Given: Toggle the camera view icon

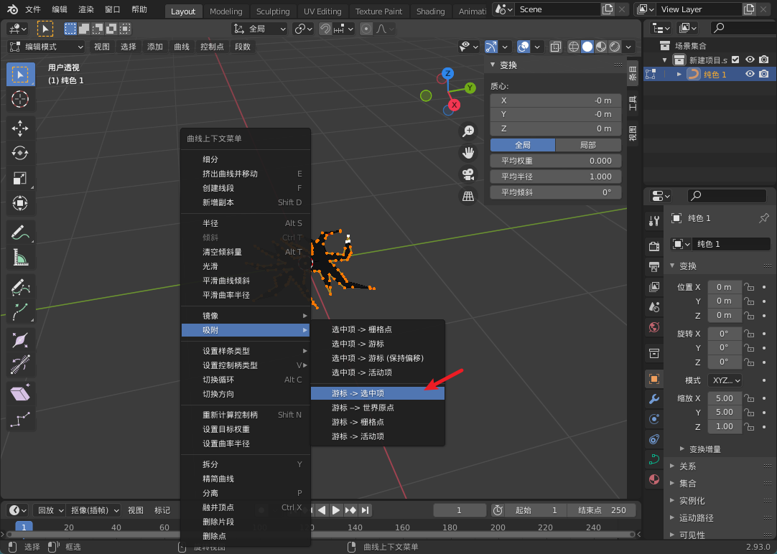Looking at the screenshot, I should pos(467,174).
